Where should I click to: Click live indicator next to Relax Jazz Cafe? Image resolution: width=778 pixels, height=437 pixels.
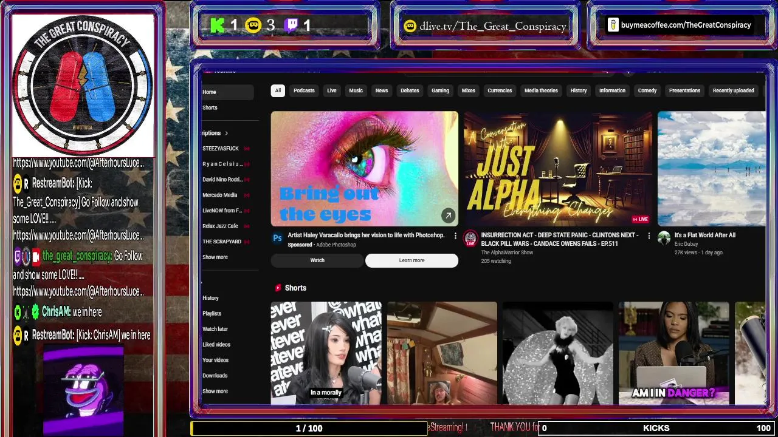[x=247, y=226]
